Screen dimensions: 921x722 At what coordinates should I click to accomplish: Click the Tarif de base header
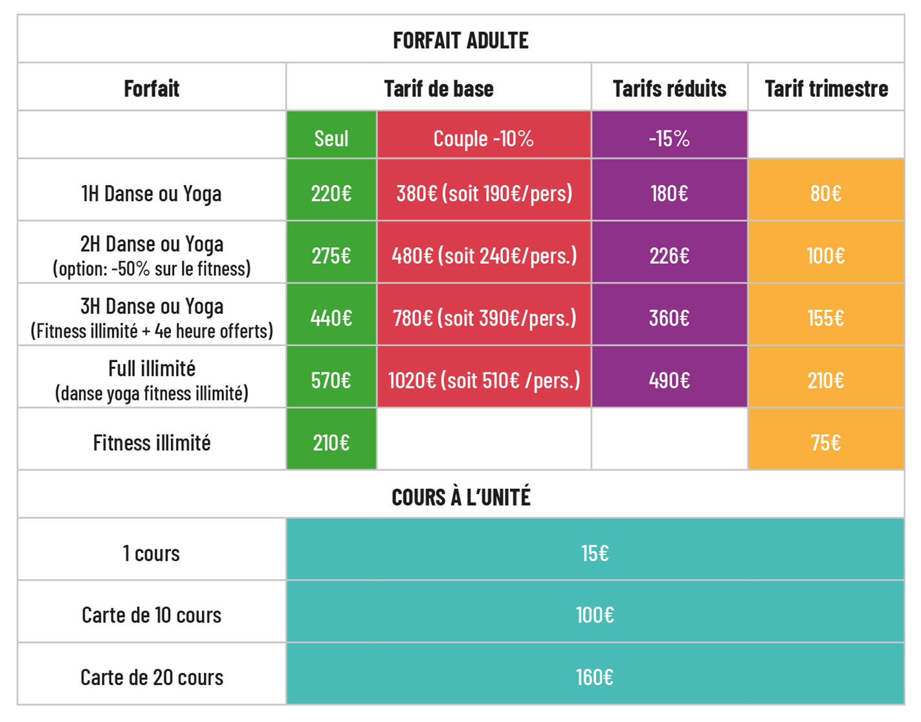pos(438,89)
